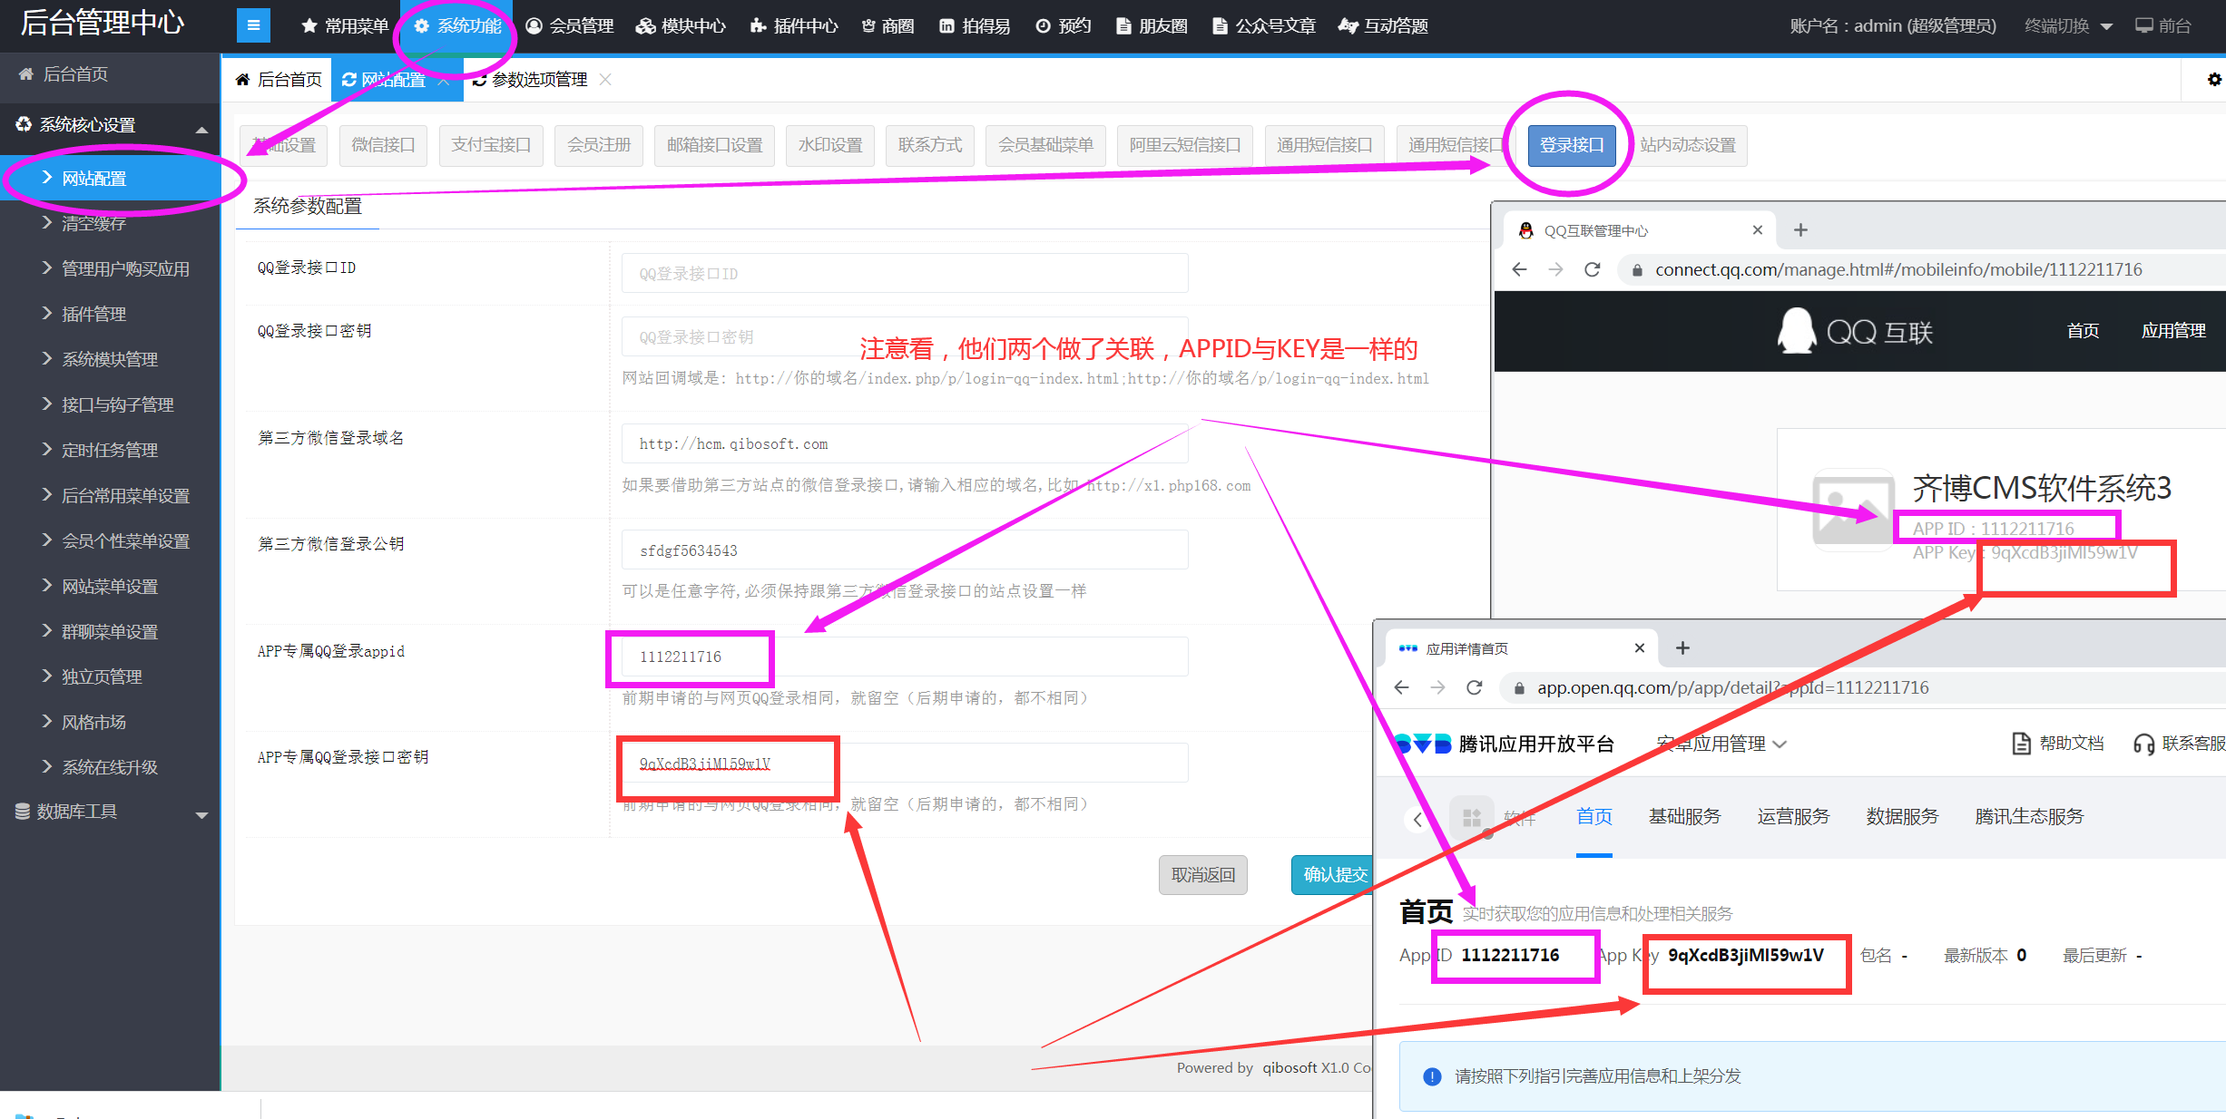
Task: Switch to 数据服务 tab on Tencent platform
Action: [1903, 816]
